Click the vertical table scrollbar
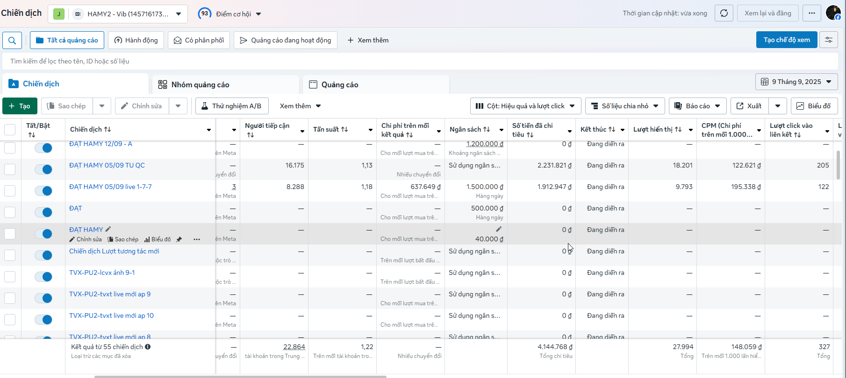 [839, 165]
